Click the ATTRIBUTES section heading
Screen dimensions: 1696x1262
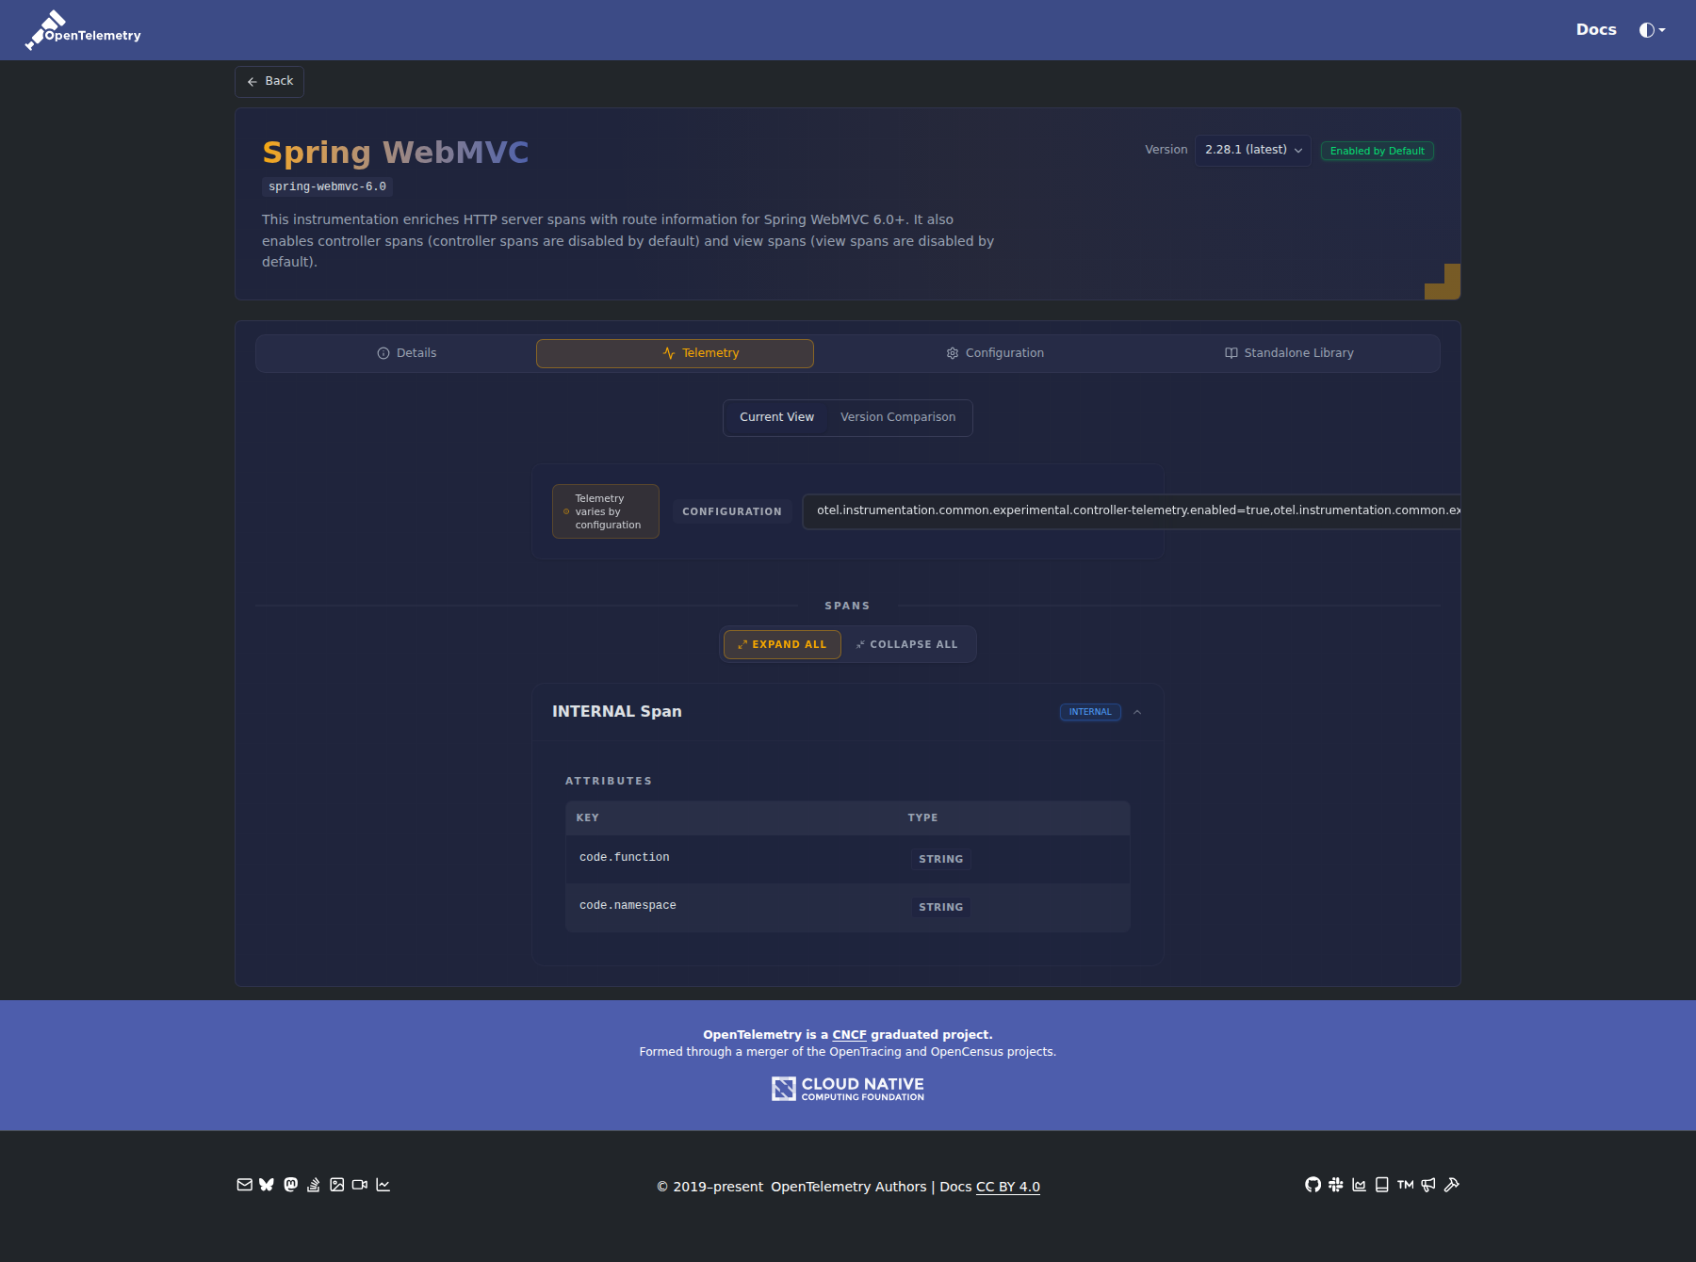pos(609,781)
